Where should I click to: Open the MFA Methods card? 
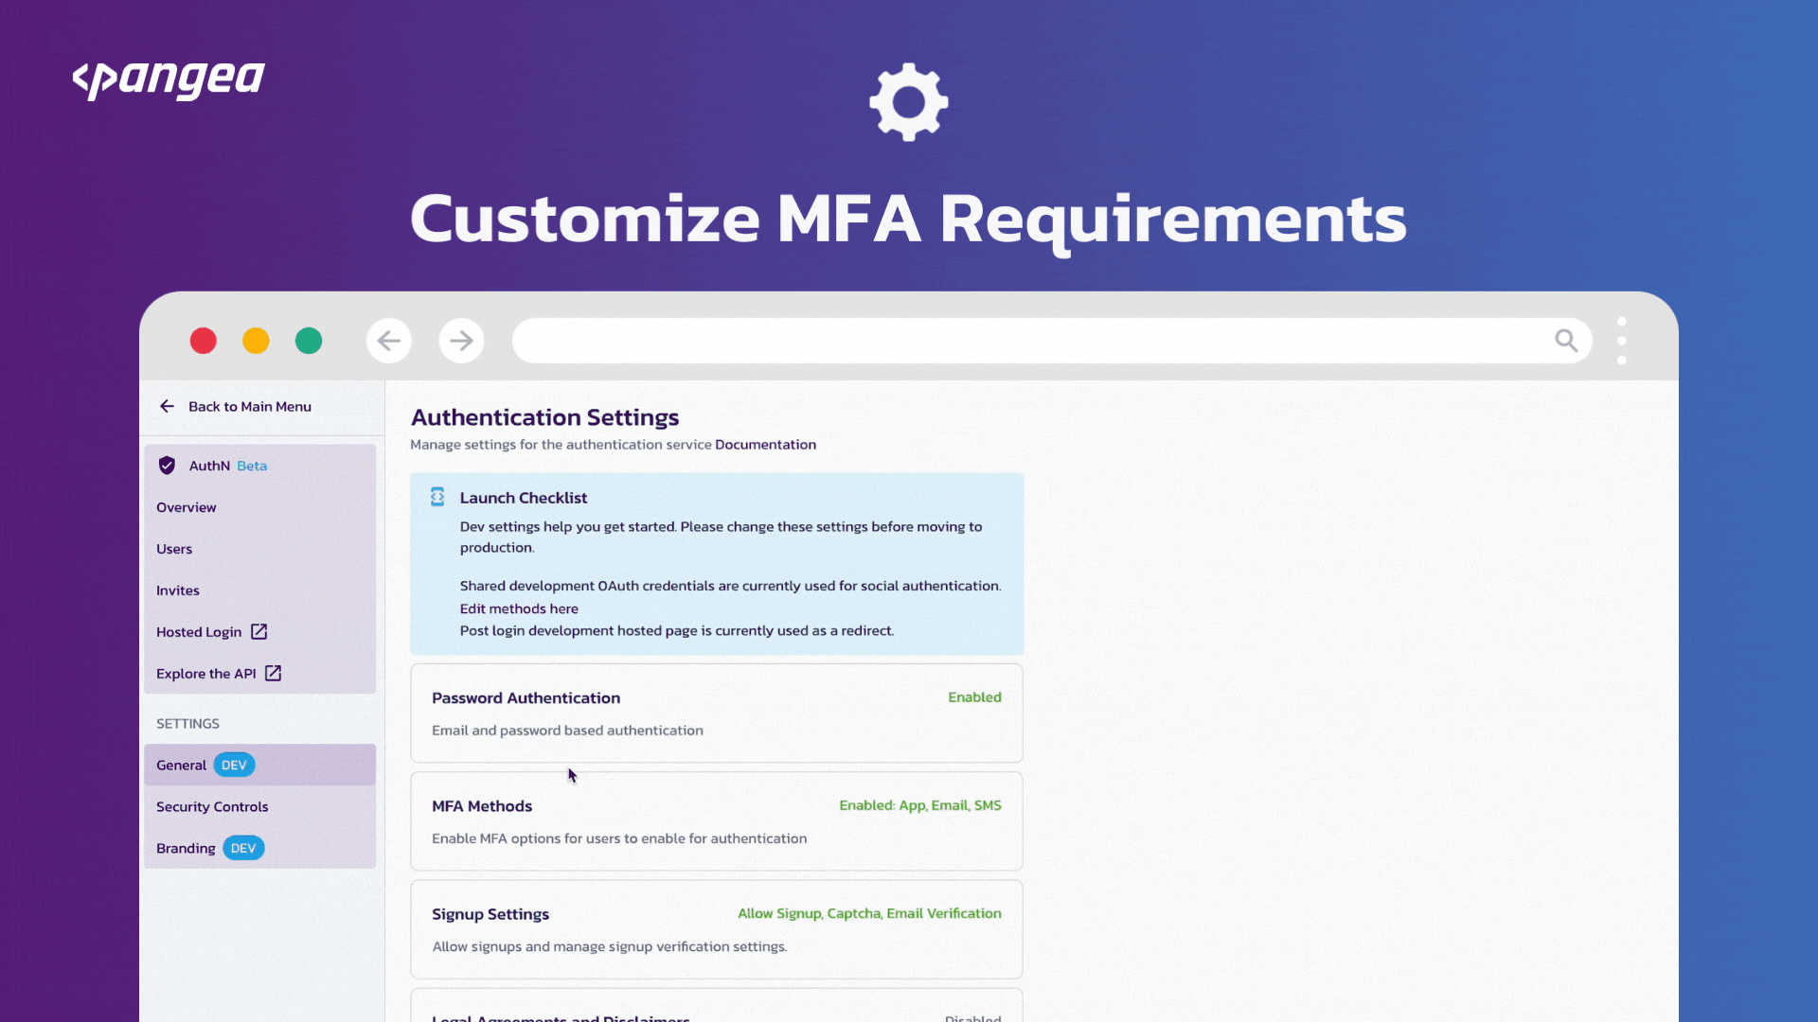[x=717, y=821]
